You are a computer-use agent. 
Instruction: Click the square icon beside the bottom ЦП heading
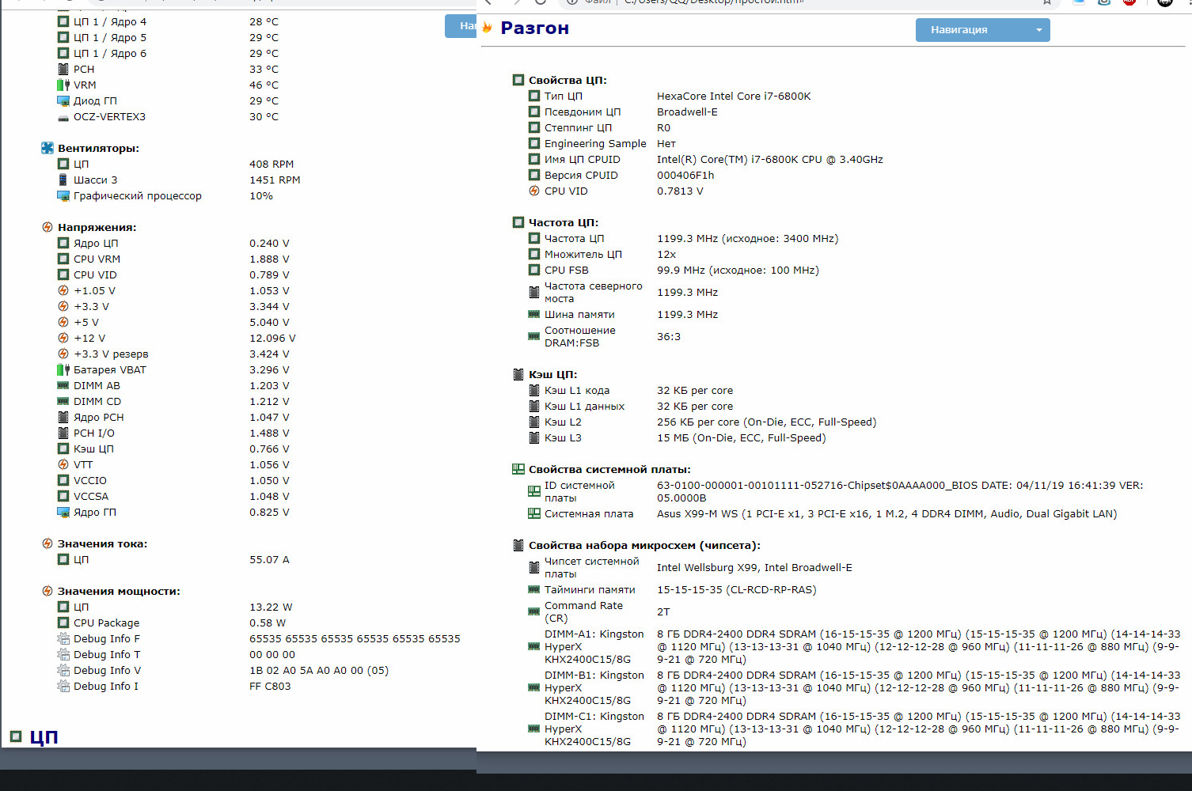tap(16, 736)
